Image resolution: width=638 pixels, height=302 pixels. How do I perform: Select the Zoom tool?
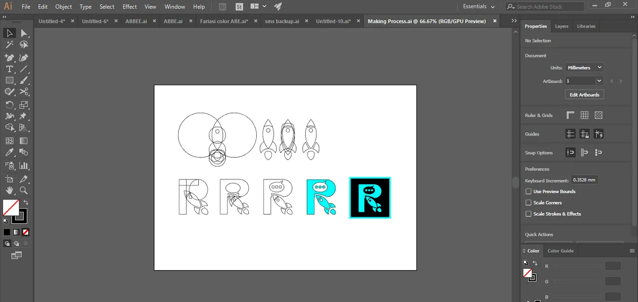pyautogui.click(x=23, y=190)
